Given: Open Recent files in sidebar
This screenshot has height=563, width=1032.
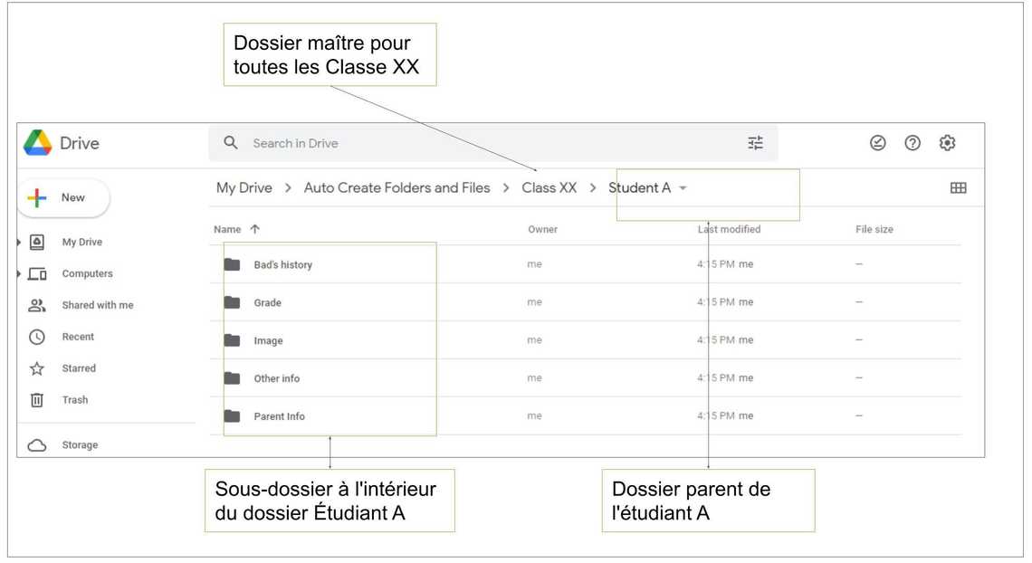Looking at the screenshot, I should point(77,337).
